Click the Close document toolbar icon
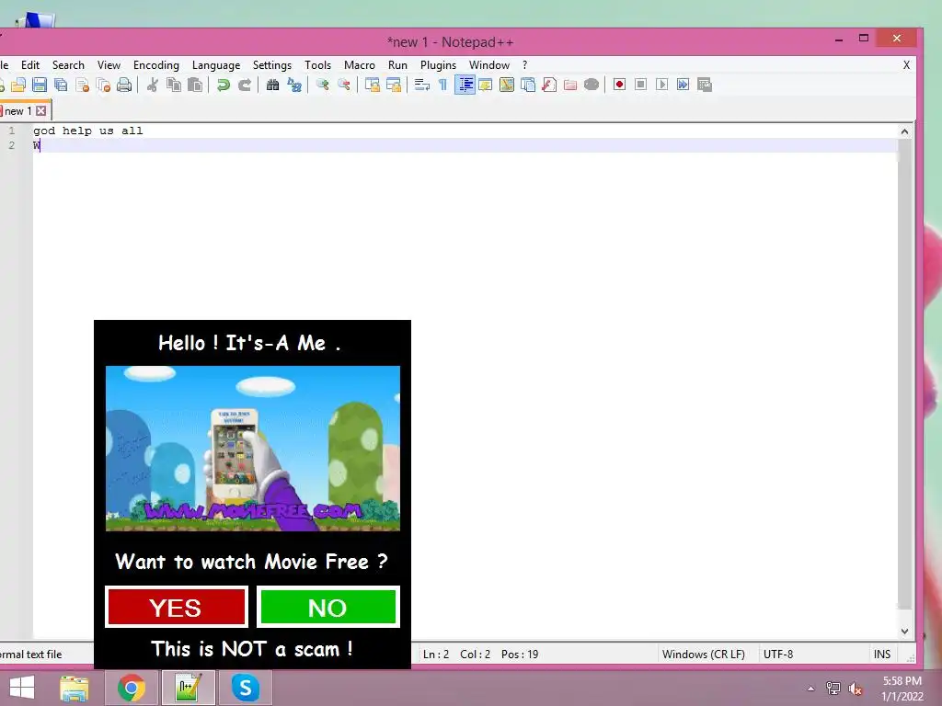Viewport: 942px width, 706px height. pyautogui.click(x=82, y=85)
